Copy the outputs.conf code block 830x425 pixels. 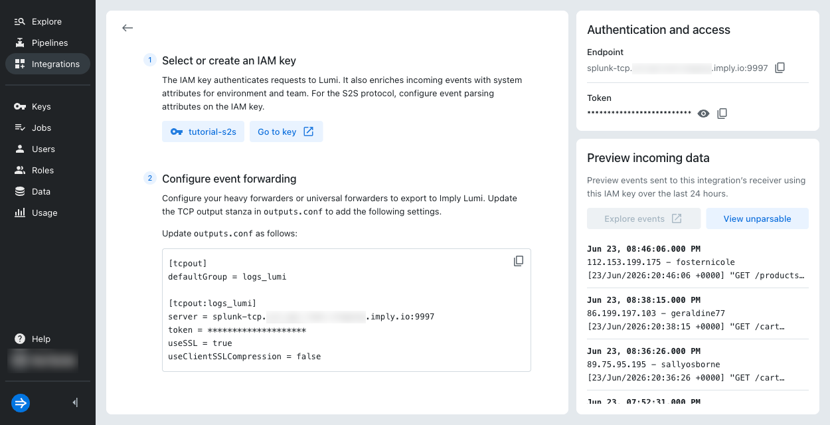[519, 261]
